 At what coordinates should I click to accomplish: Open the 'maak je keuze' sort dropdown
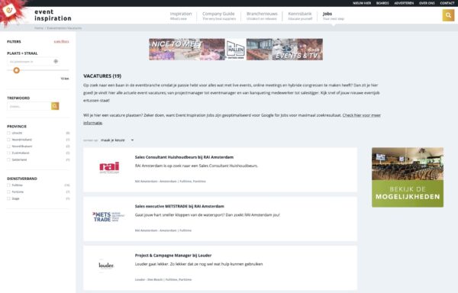pyautogui.click(x=117, y=140)
